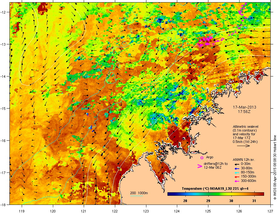Click longitude axis label 124
This screenshot has height=214, width=277.
pyautogui.click(x=177, y=211)
